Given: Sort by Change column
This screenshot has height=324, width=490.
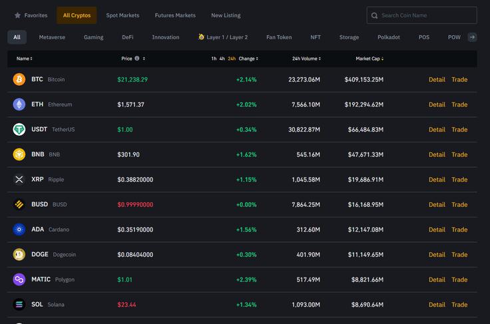Looking at the screenshot, I should click(x=248, y=59).
